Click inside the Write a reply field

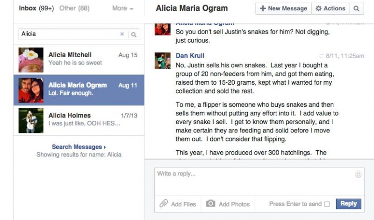coord(259,182)
